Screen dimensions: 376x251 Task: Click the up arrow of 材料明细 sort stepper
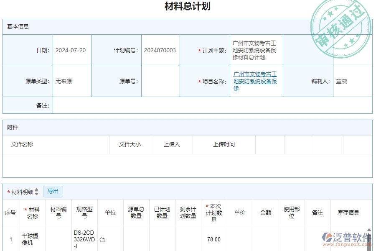pyautogui.click(x=37, y=190)
